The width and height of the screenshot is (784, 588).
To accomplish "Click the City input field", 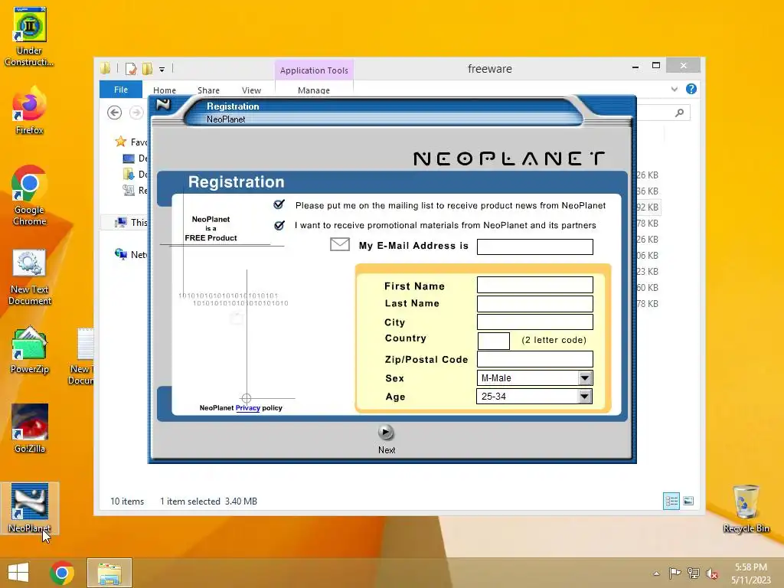I will coord(534,322).
